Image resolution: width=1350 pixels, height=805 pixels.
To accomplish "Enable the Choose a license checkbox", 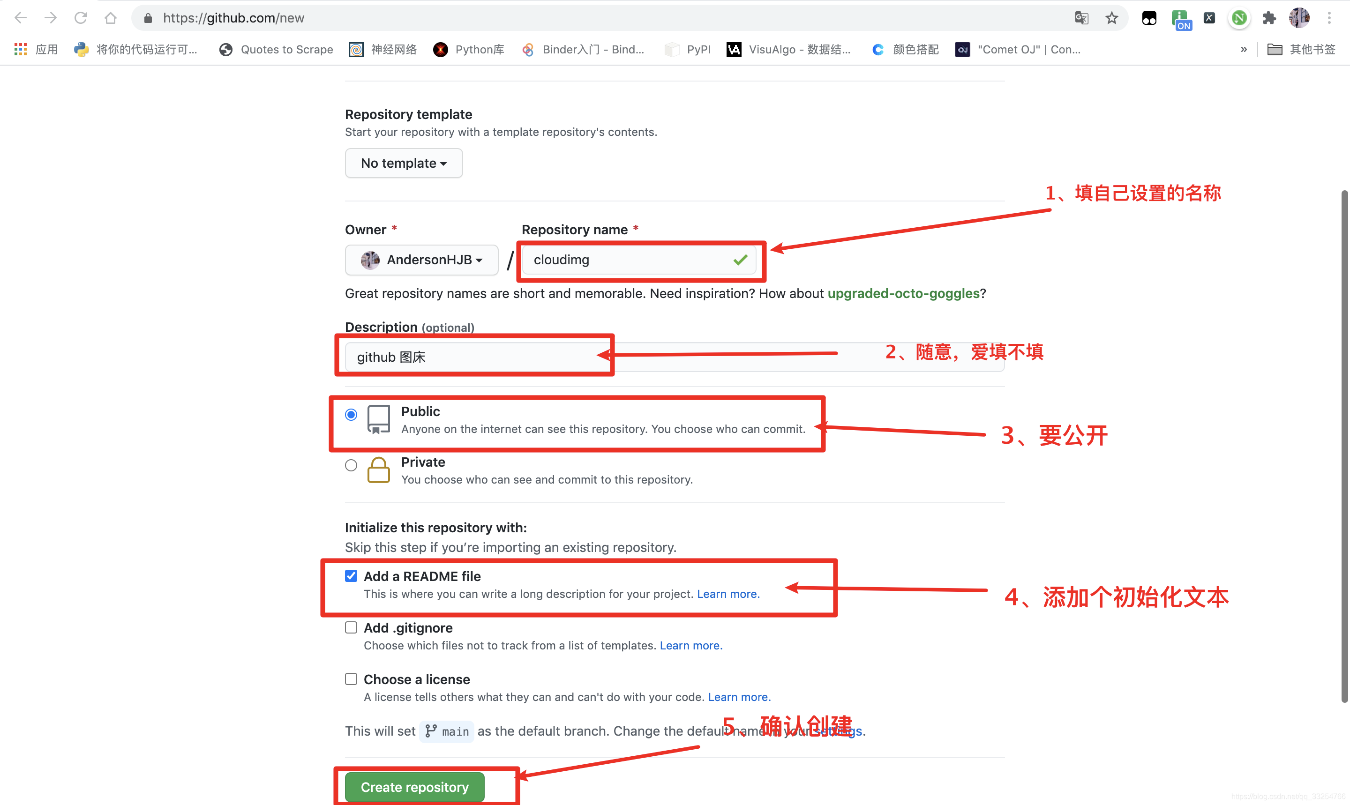I will 351,678.
